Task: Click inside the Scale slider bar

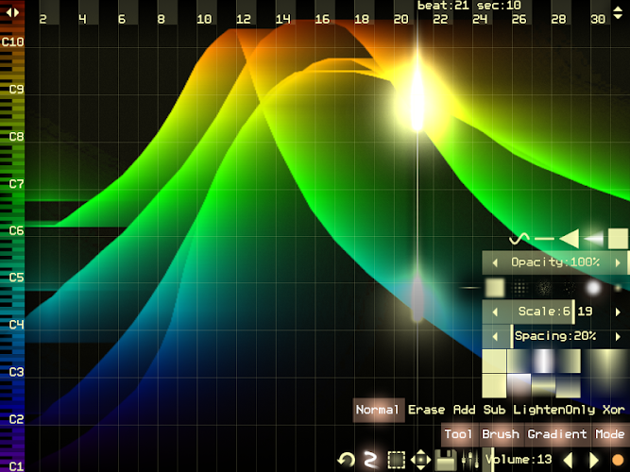Action: [x=555, y=312]
